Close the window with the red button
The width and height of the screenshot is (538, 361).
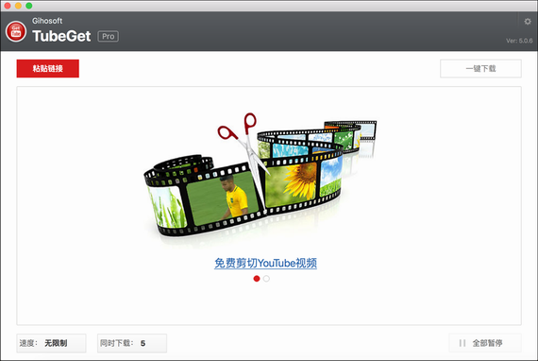coord(8,6)
